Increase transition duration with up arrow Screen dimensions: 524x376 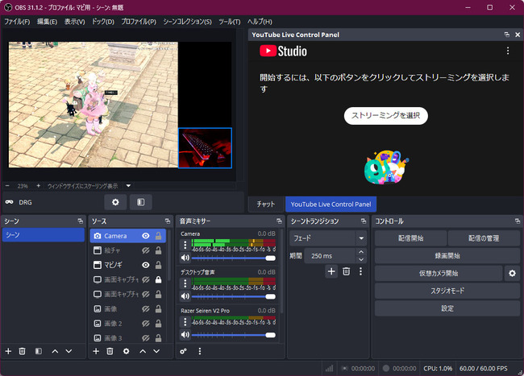point(361,252)
